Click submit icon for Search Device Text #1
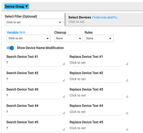 coord(64,64)
